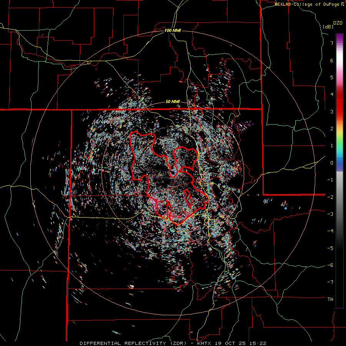Click the 100 NMI range ring label
Screen dimensions: 346x346
click(x=173, y=30)
